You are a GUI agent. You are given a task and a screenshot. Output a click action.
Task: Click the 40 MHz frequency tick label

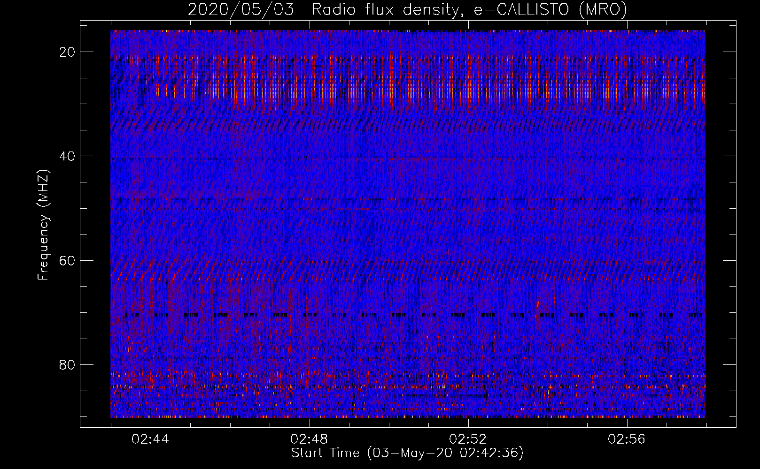68,156
